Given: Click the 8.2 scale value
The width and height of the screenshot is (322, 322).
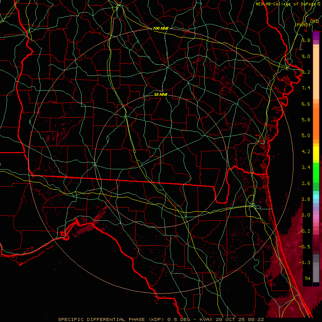Looking at the screenshot, I should (x=306, y=72).
